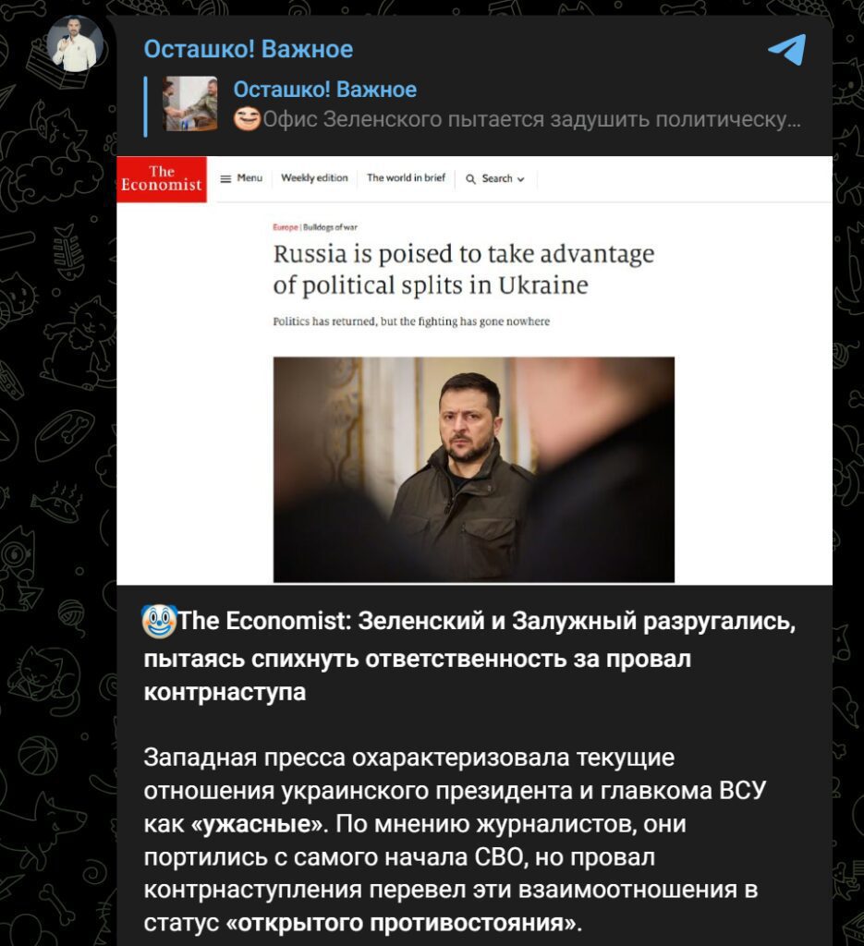Open the article headline about political splits
Image resolution: width=864 pixels, height=946 pixels.
coord(463,270)
